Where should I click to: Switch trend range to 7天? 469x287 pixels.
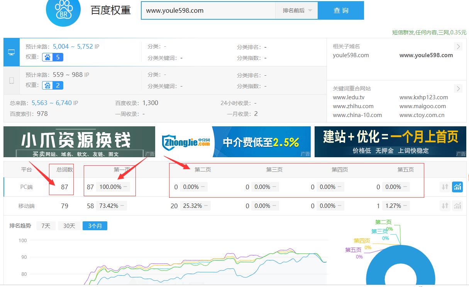click(46, 226)
